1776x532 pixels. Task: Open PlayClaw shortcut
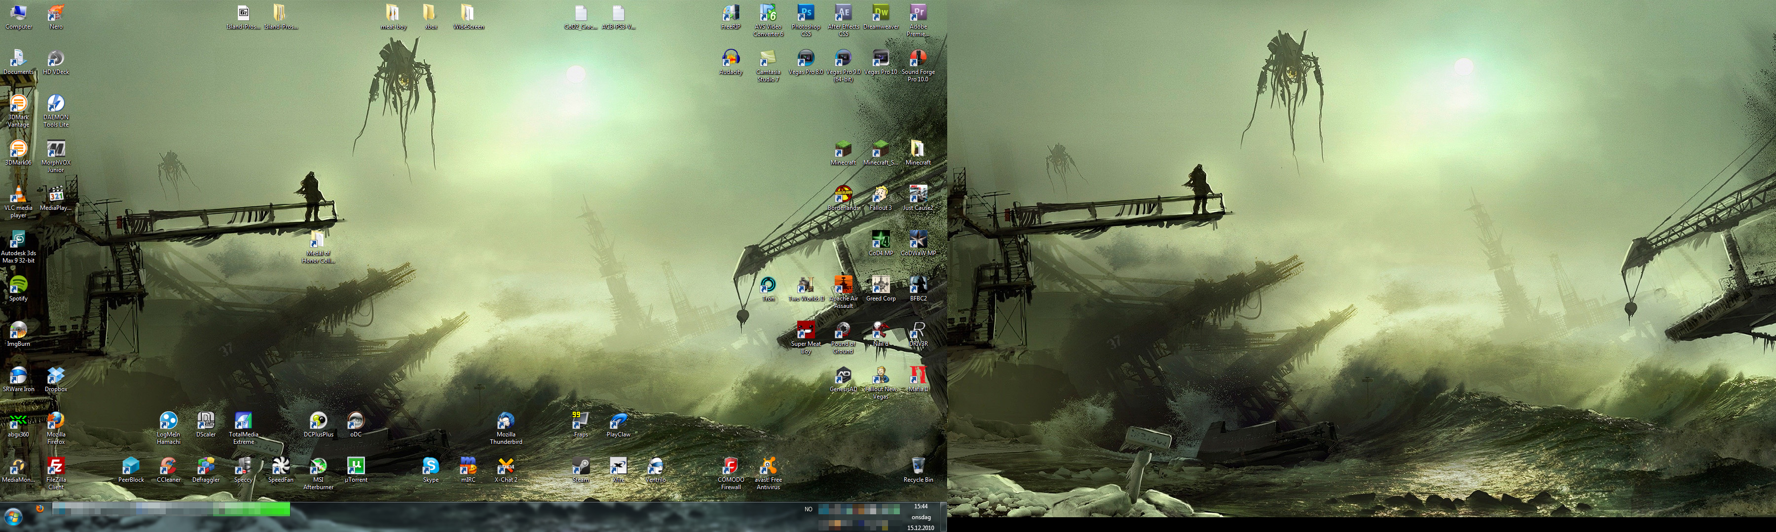click(x=618, y=425)
